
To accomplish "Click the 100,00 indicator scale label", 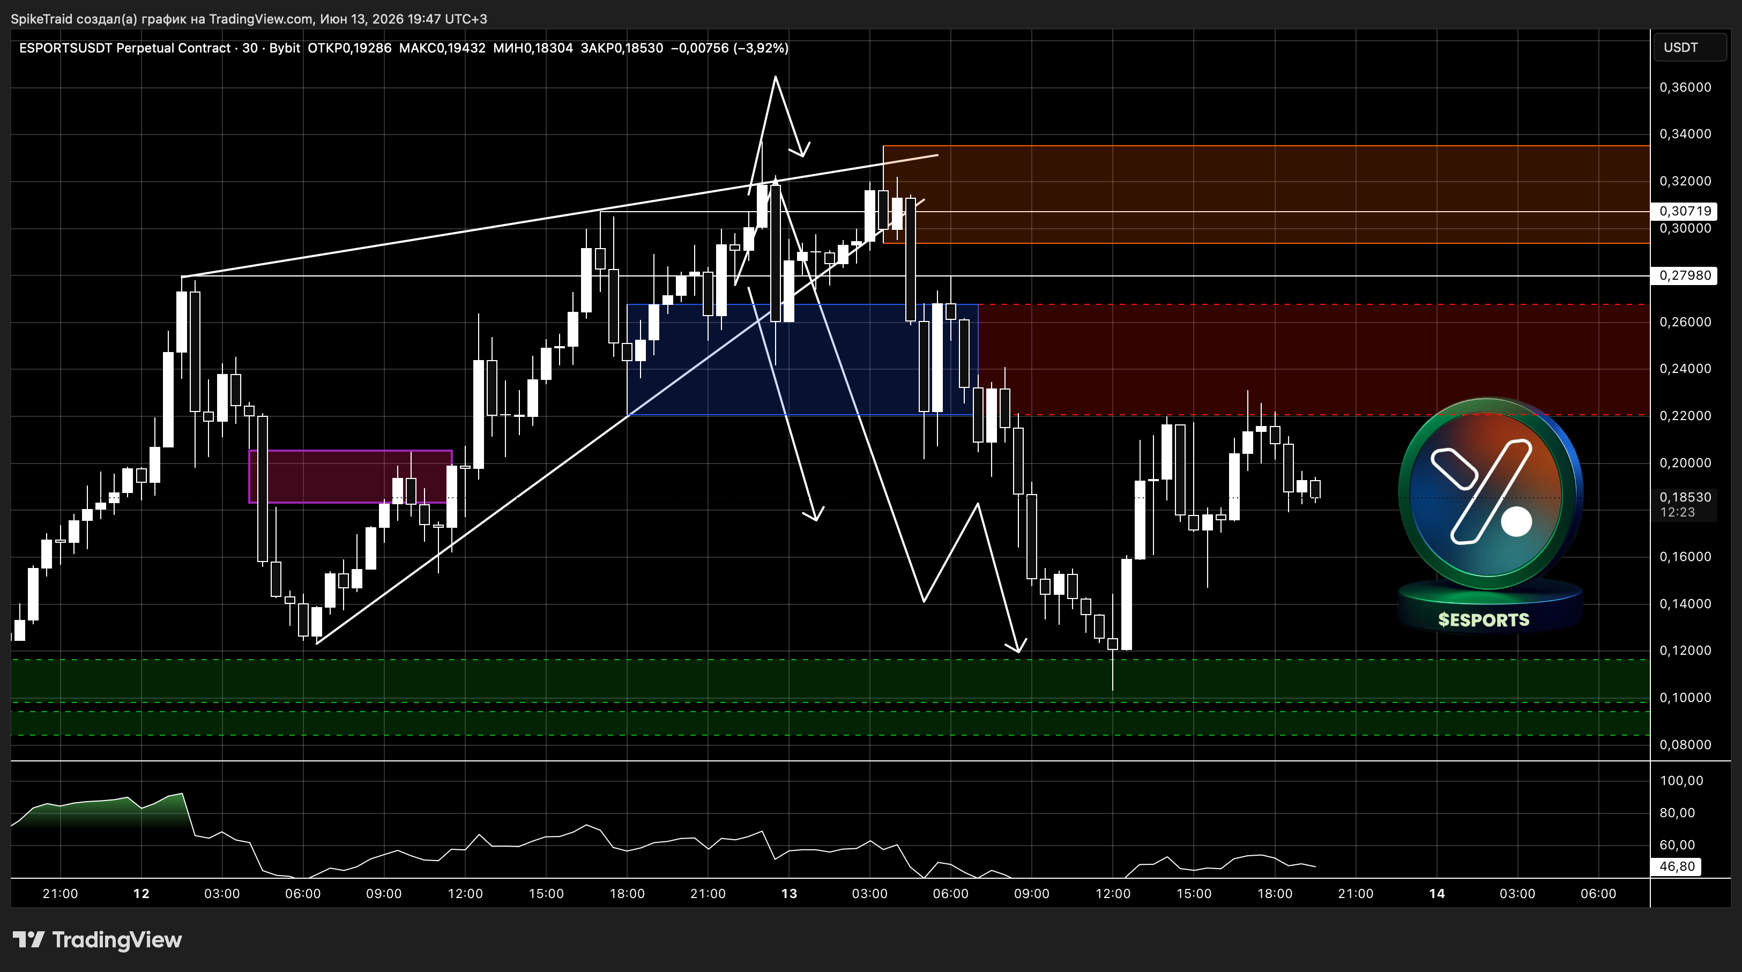I will [x=1681, y=781].
